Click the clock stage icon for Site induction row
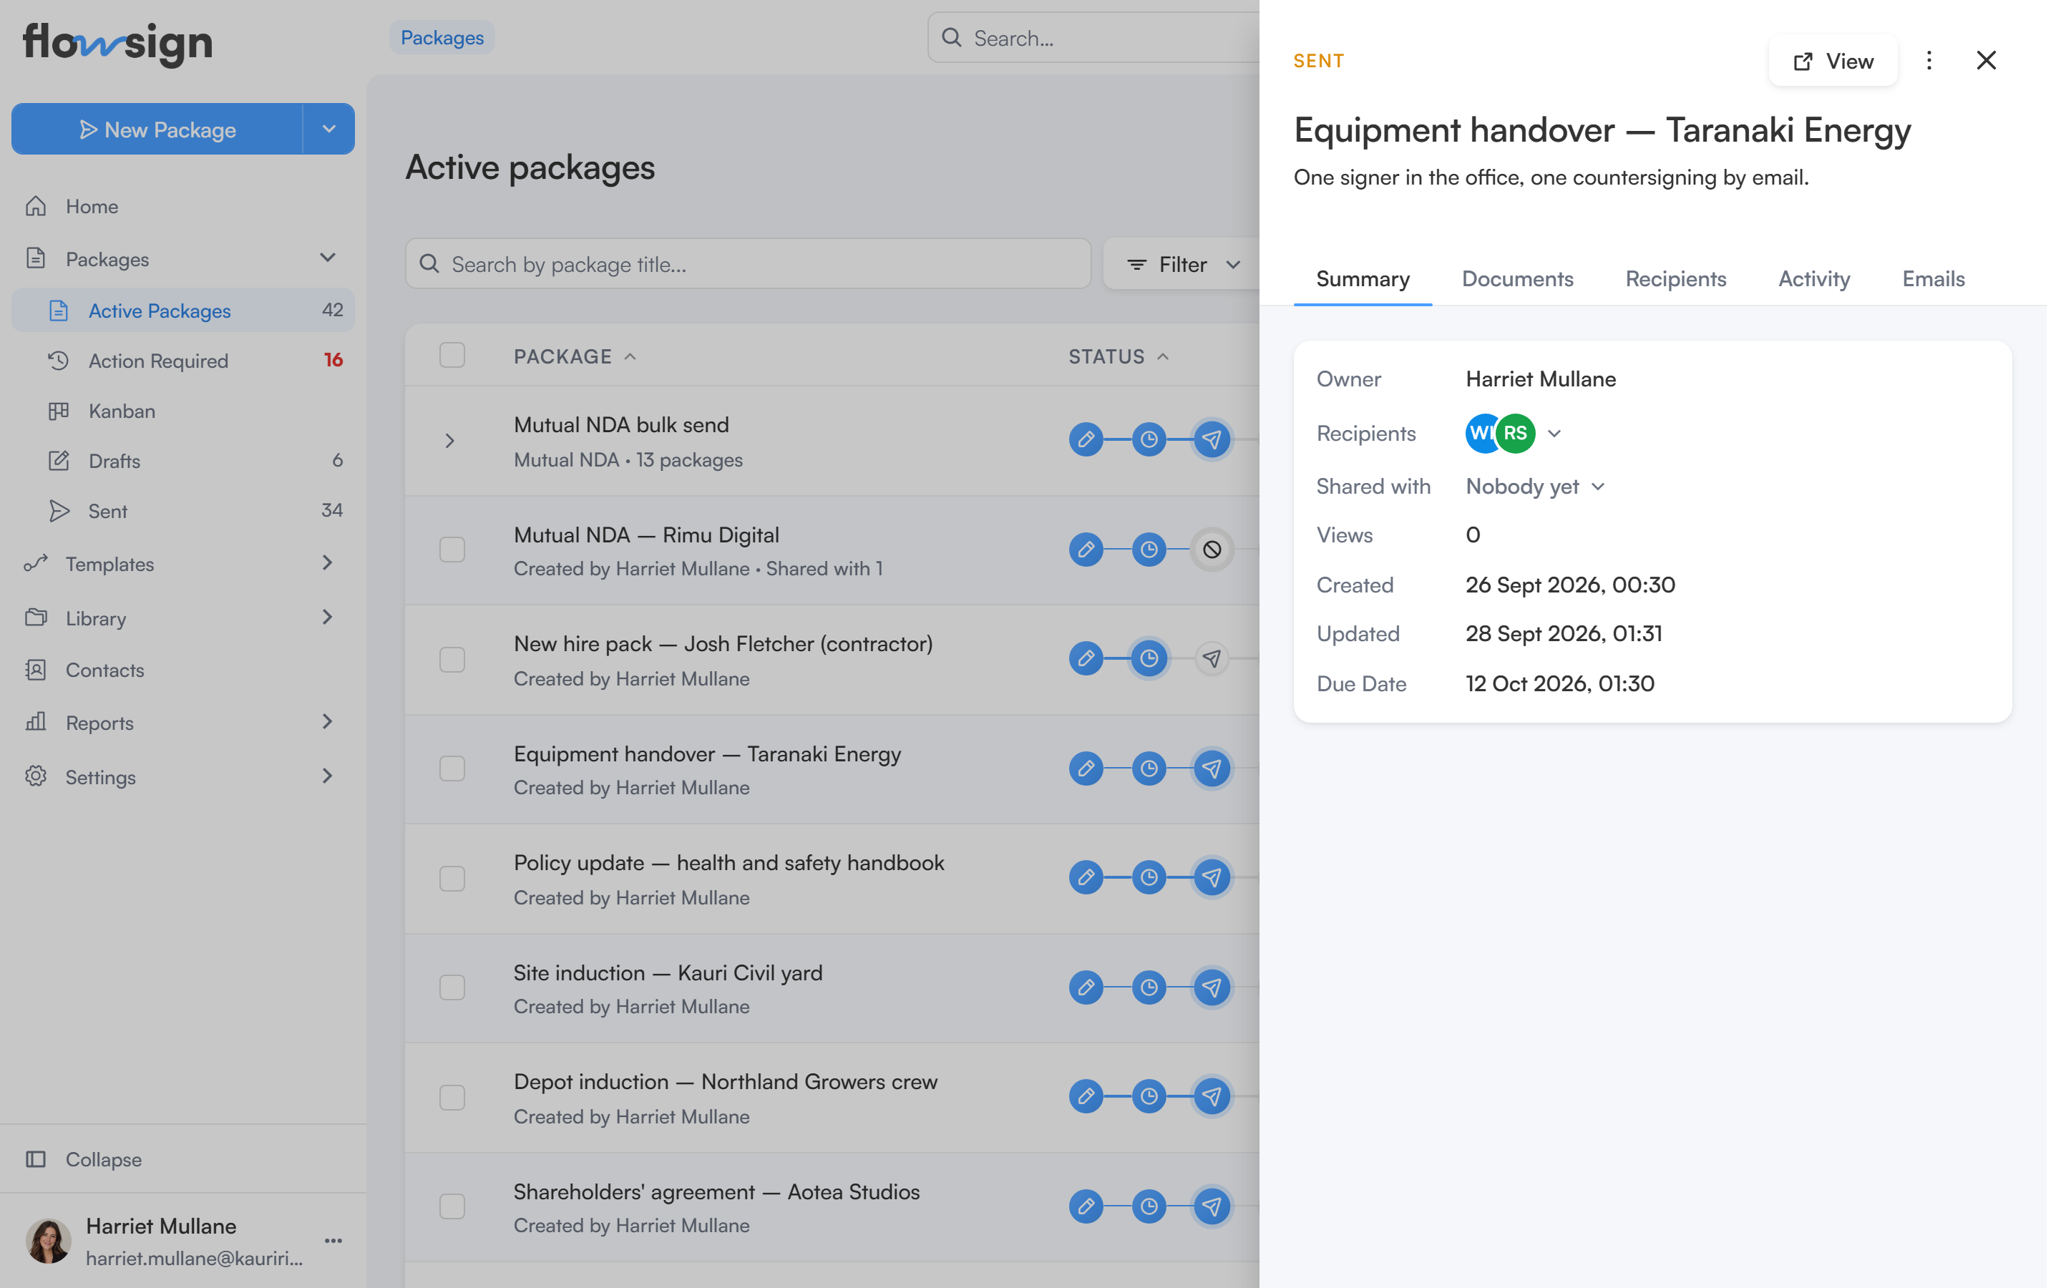2061x1288 pixels. (x=1149, y=987)
